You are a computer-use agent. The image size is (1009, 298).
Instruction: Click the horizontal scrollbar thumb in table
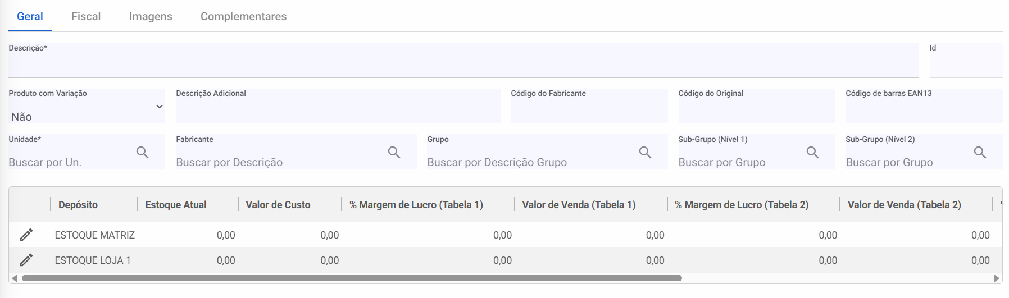pos(352,278)
